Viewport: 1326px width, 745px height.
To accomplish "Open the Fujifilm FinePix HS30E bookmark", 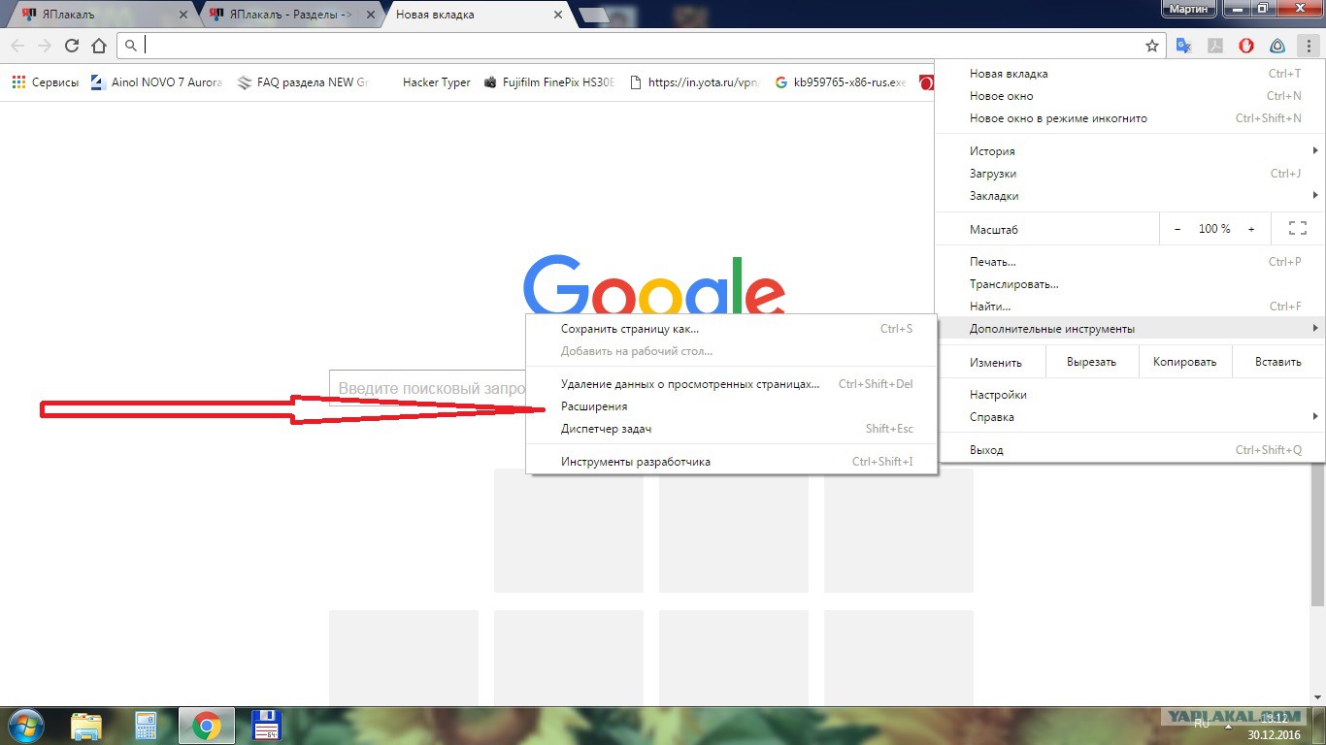I will pos(548,82).
